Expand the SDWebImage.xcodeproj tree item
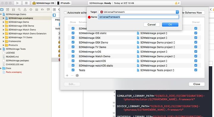This screenshot has height=117, width=214. [4, 18]
